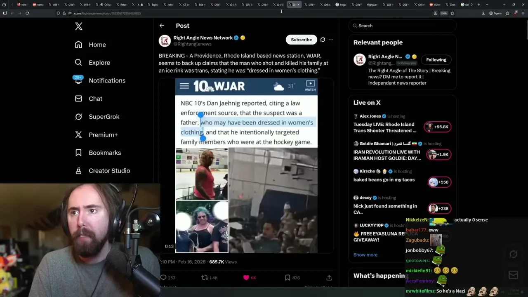Image resolution: width=528 pixels, height=297 pixels.
Task: Open 'Nick just found something in CA..' broadcast
Action: click(x=385, y=209)
